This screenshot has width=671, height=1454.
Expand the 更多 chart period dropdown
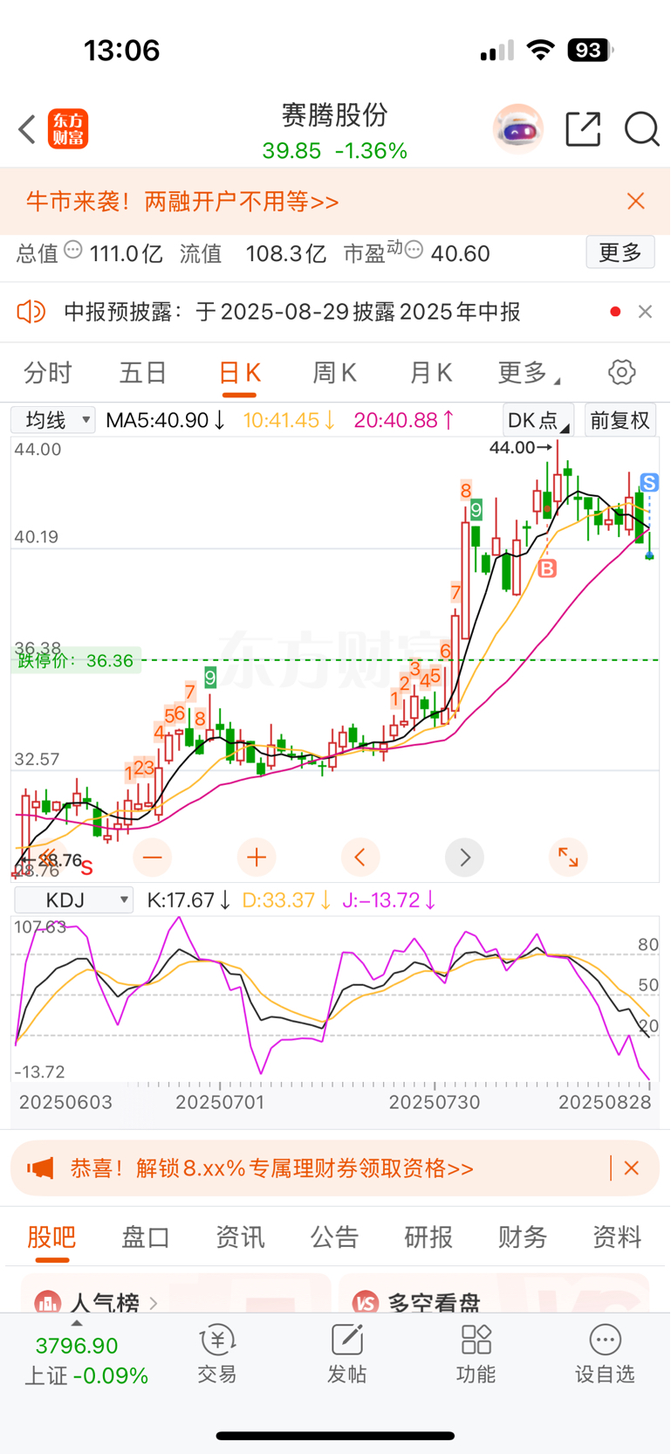[529, 373]
